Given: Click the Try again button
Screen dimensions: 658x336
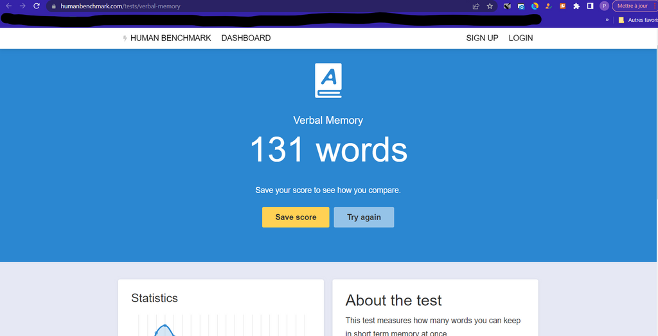Looking at the screenshot, I should coord(364,217).
